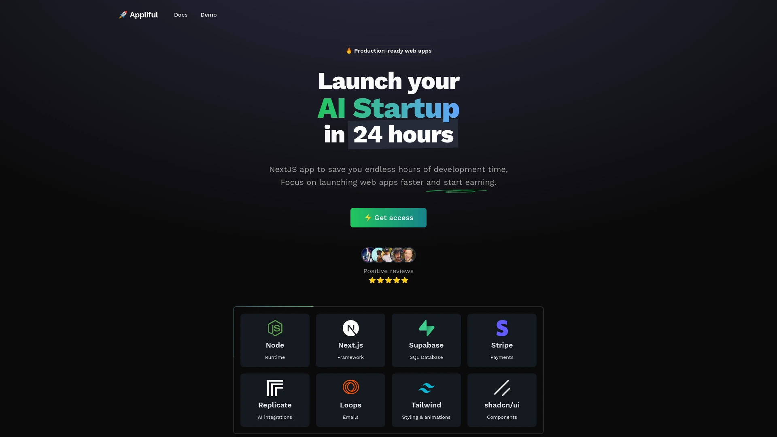Click the first reviewer avatar image
The height and width of the screenshot is (437, 777).
tap(368, 255)
